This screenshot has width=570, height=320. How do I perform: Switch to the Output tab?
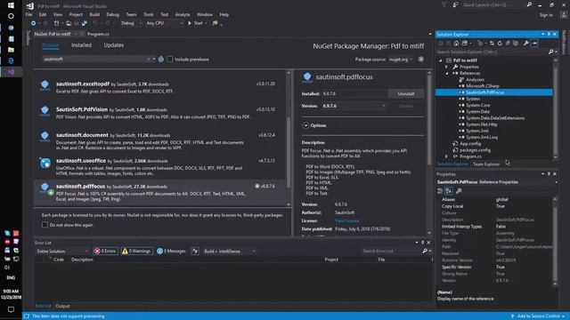(62, 306)
